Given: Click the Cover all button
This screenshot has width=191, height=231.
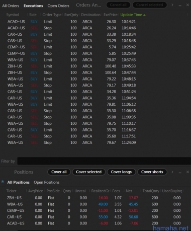Looking at the screenshot, I should pos(59,172).
